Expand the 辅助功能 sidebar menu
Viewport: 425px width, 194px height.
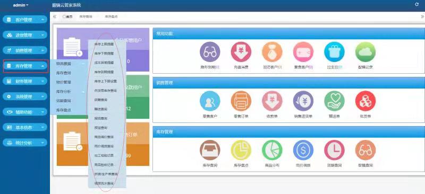[25, 112]
